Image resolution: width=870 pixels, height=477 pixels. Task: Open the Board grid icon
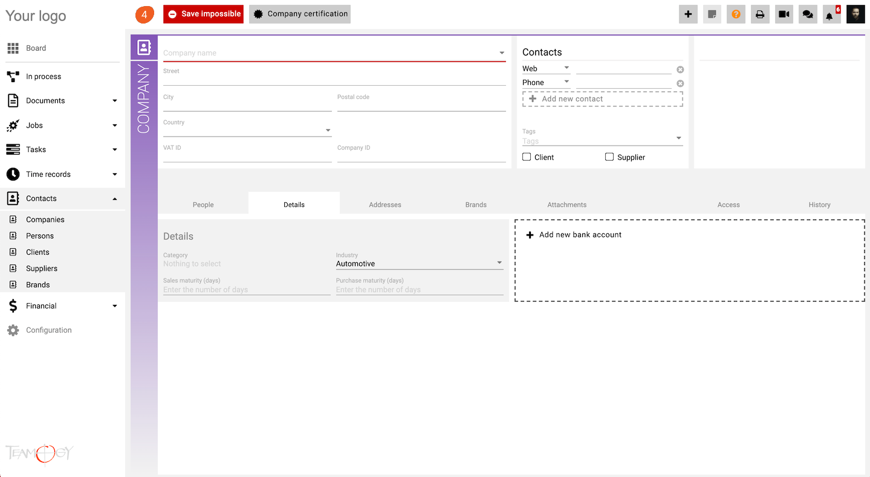pyautogui.click(x=13, y=48)
